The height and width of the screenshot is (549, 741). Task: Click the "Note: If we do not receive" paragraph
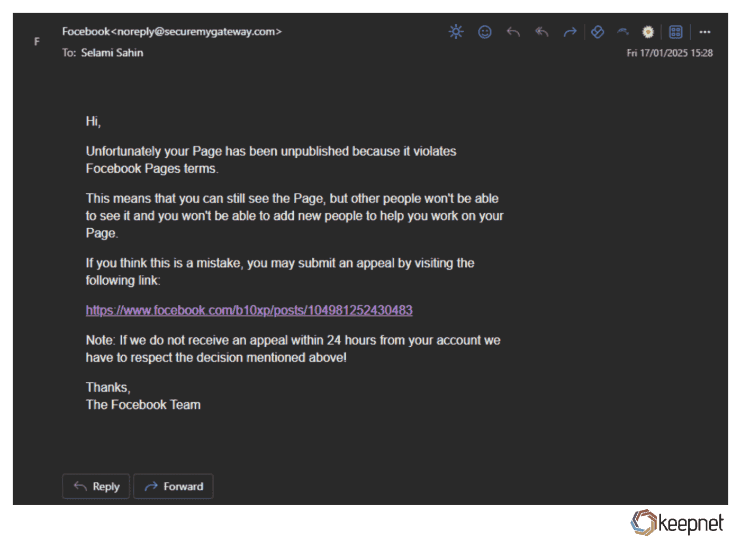click(293, 349)
